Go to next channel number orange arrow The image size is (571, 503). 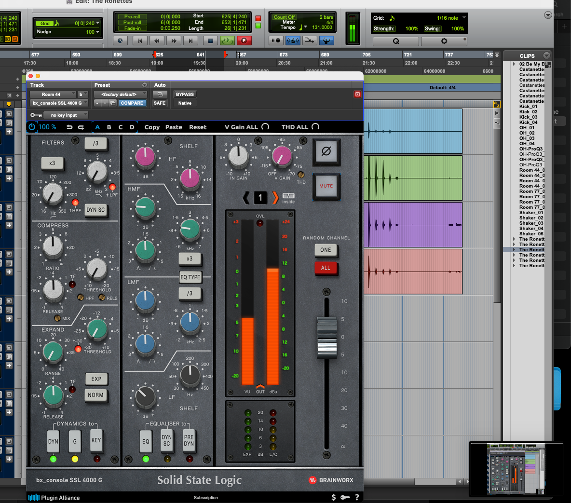coord(276,197)
